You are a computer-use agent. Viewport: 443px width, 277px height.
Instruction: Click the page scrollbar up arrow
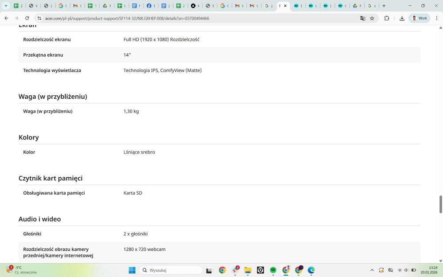point(440,27)
